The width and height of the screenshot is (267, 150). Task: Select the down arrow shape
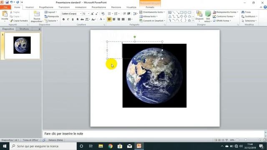[x=185, y=17]
